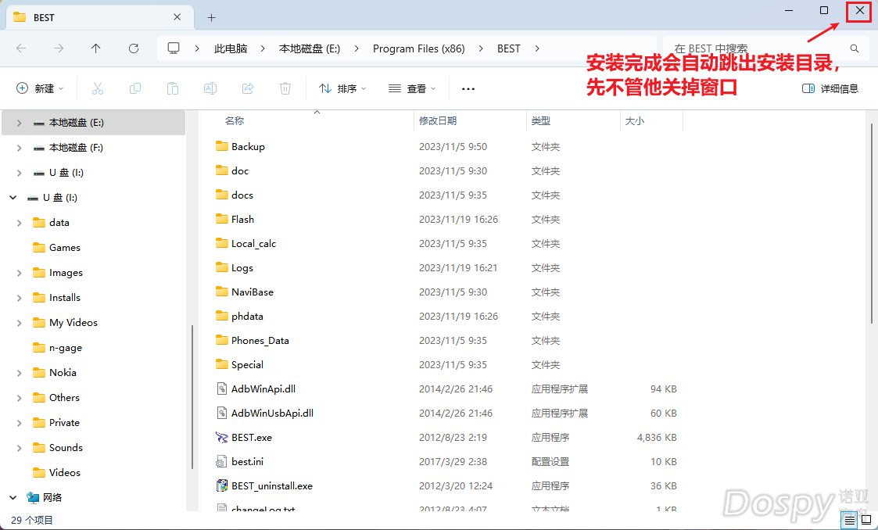Click the best.ini configuration file icon
This screenshot has width=878, height=530.
point(222,462)
